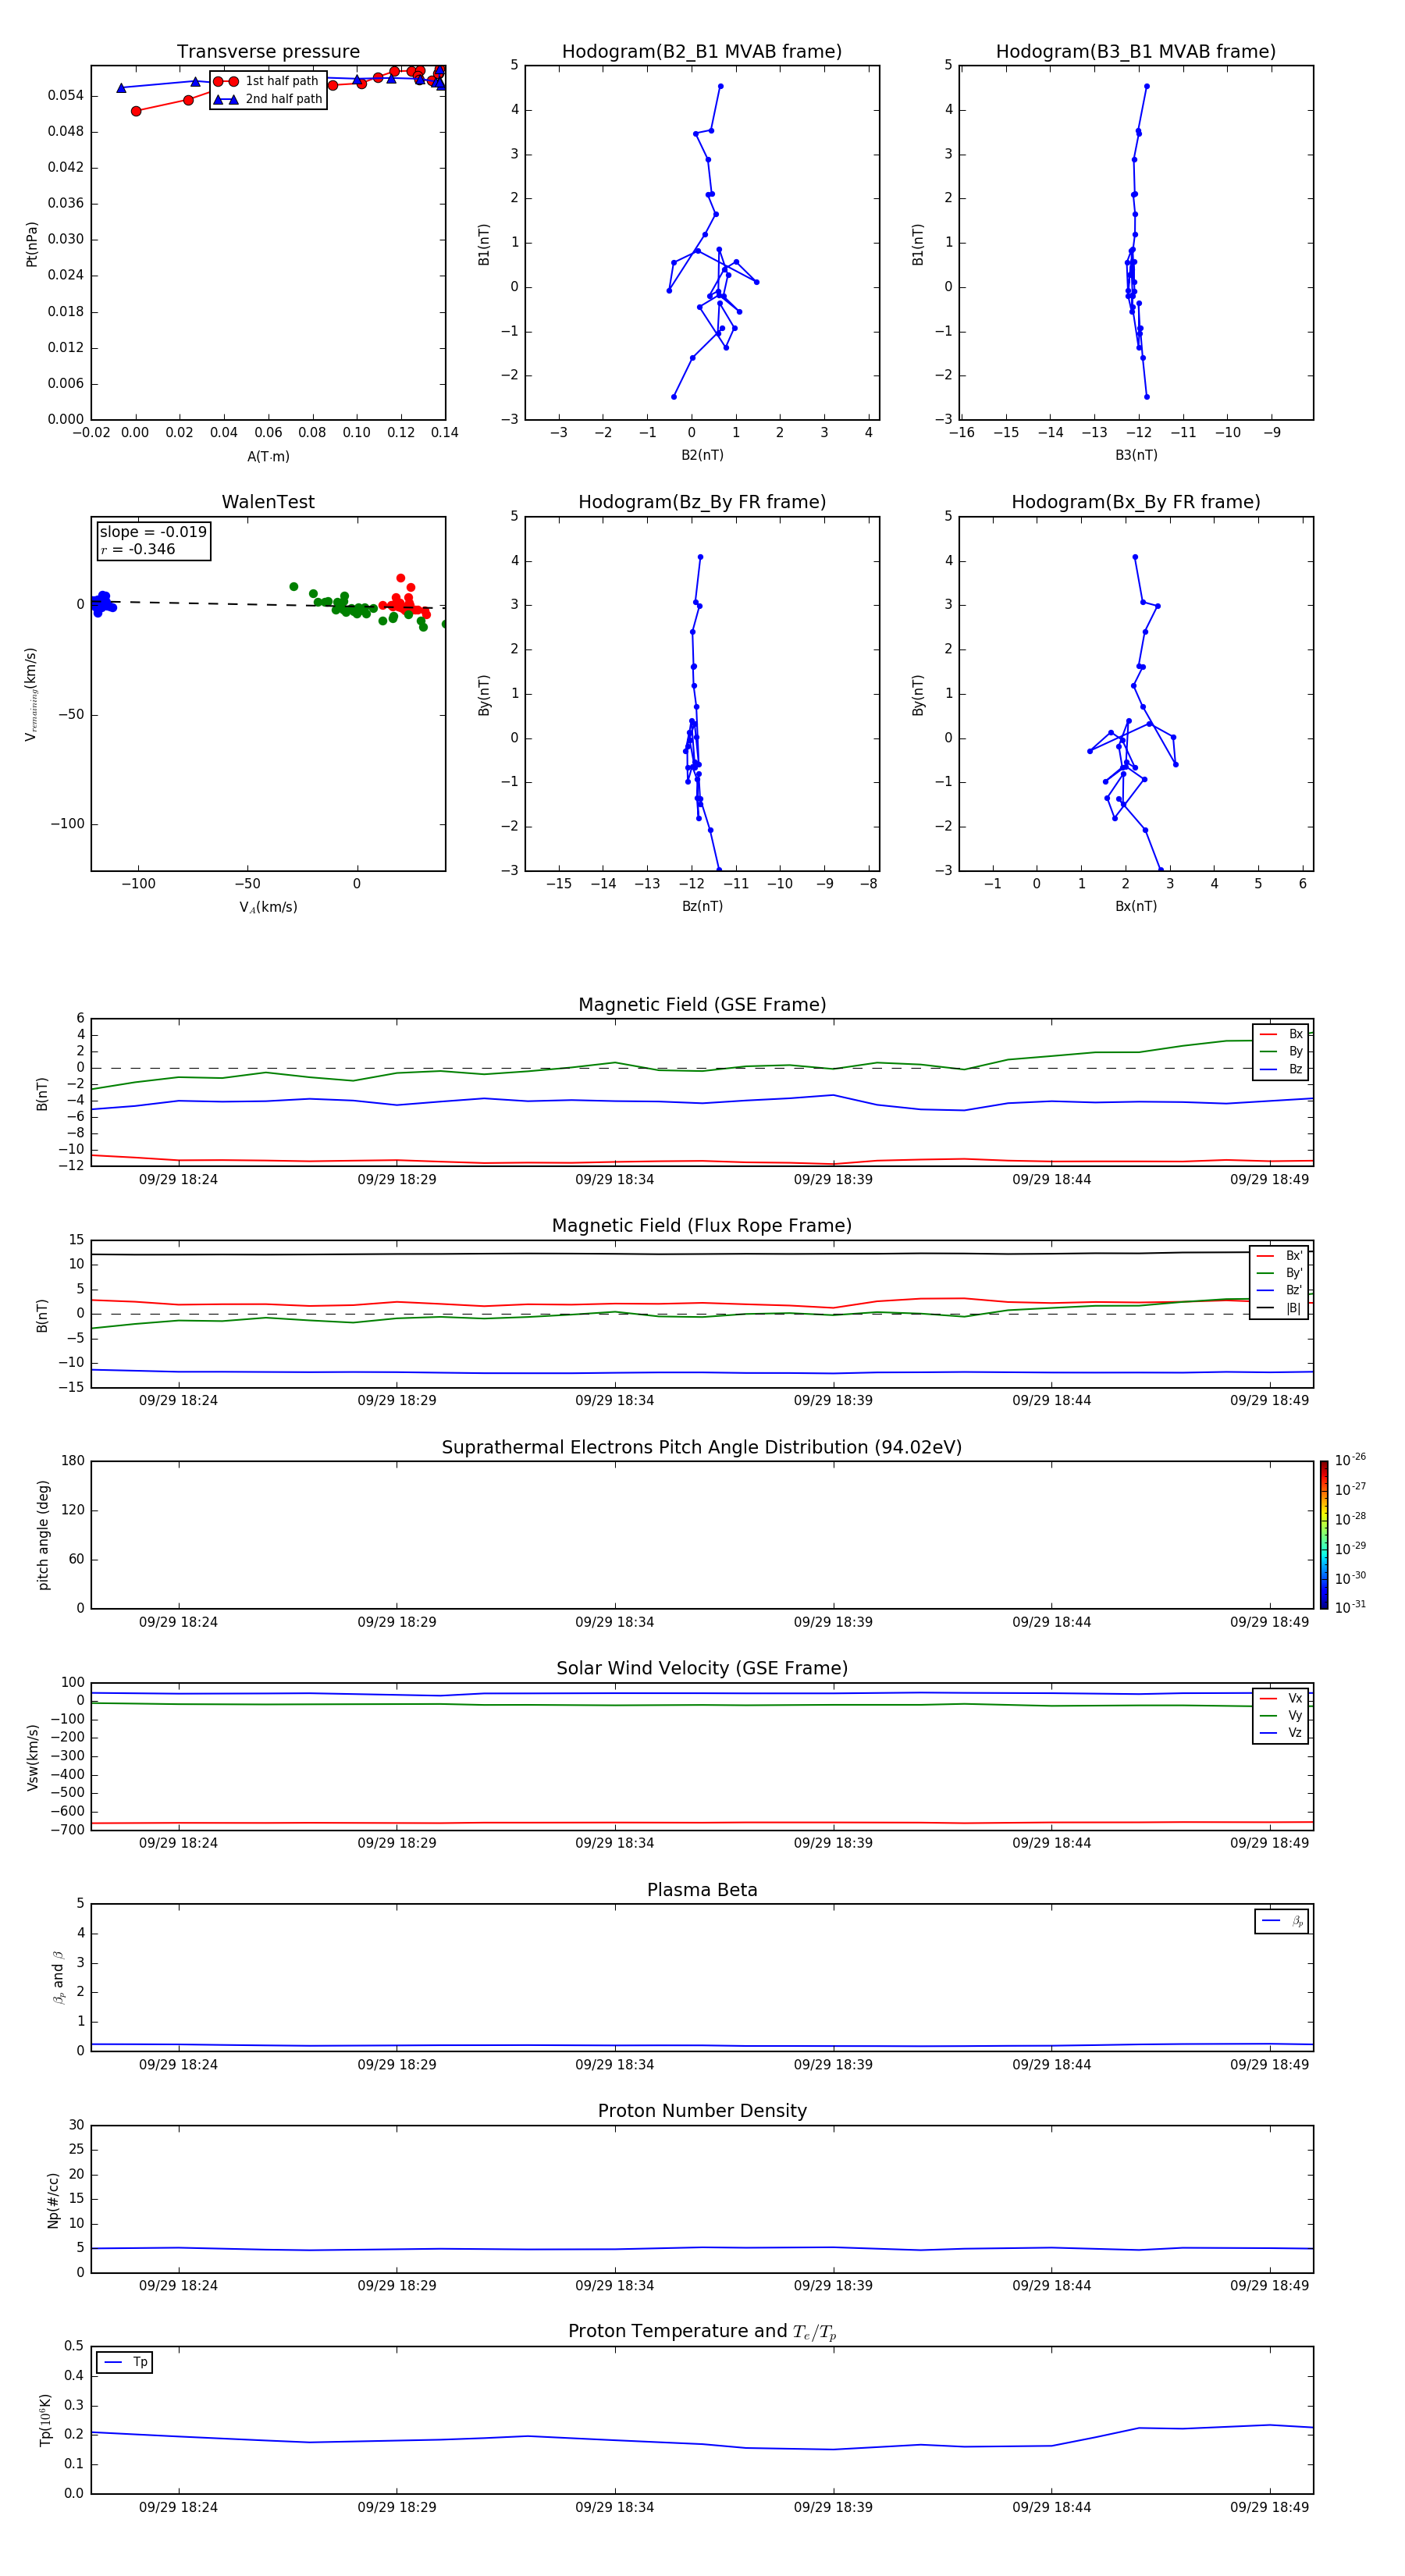
Task: Click the 'Bz' legend entry in GSE magnetic field plot
Action: [x=1281, y=1070]
